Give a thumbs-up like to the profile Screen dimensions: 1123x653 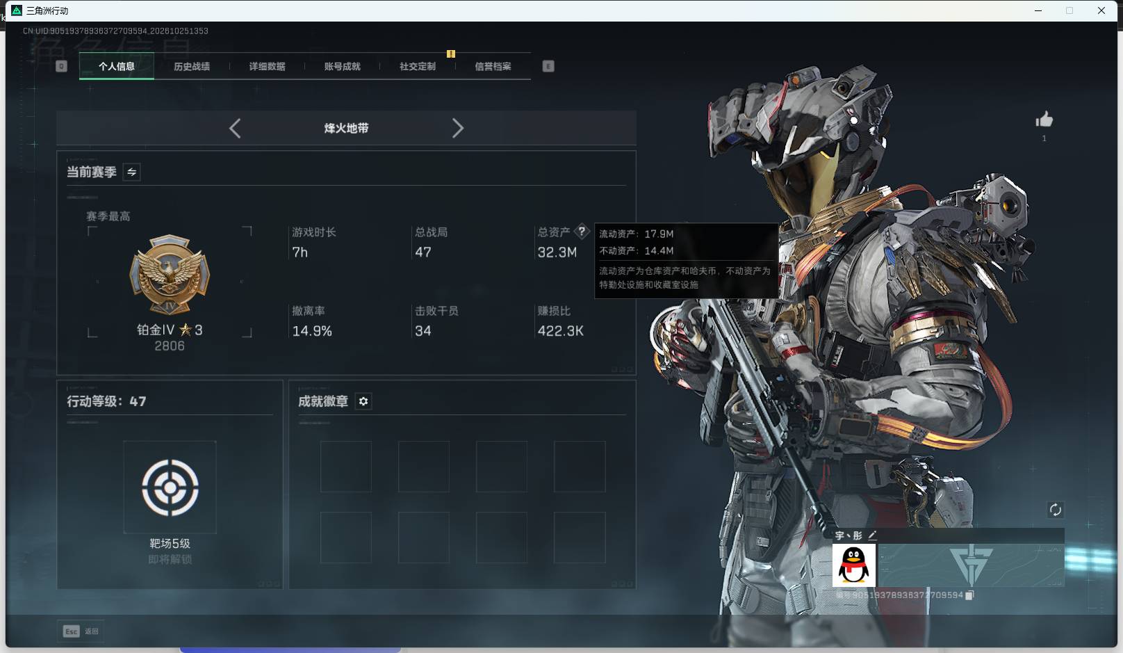click(x=1044, y=120)
